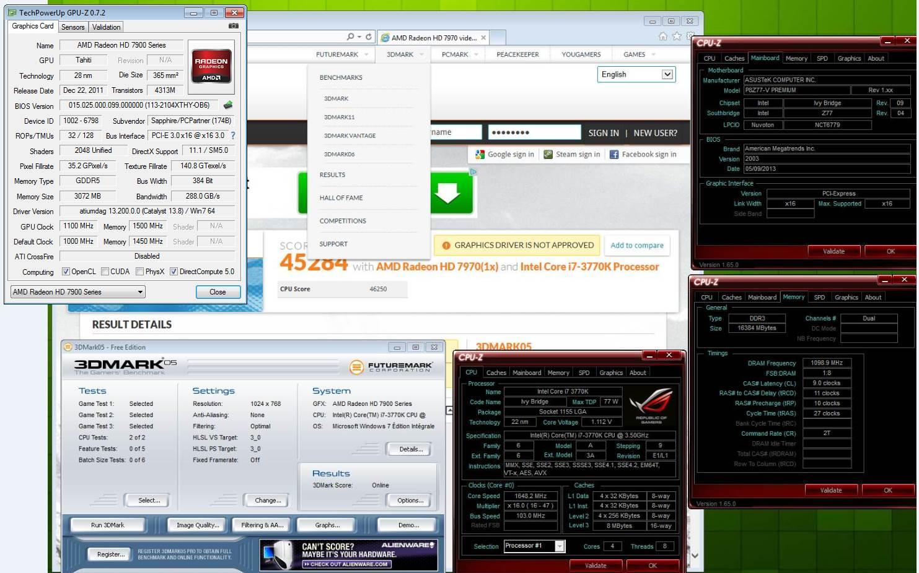
Task: Click Add to compare button
Action: 637,246
